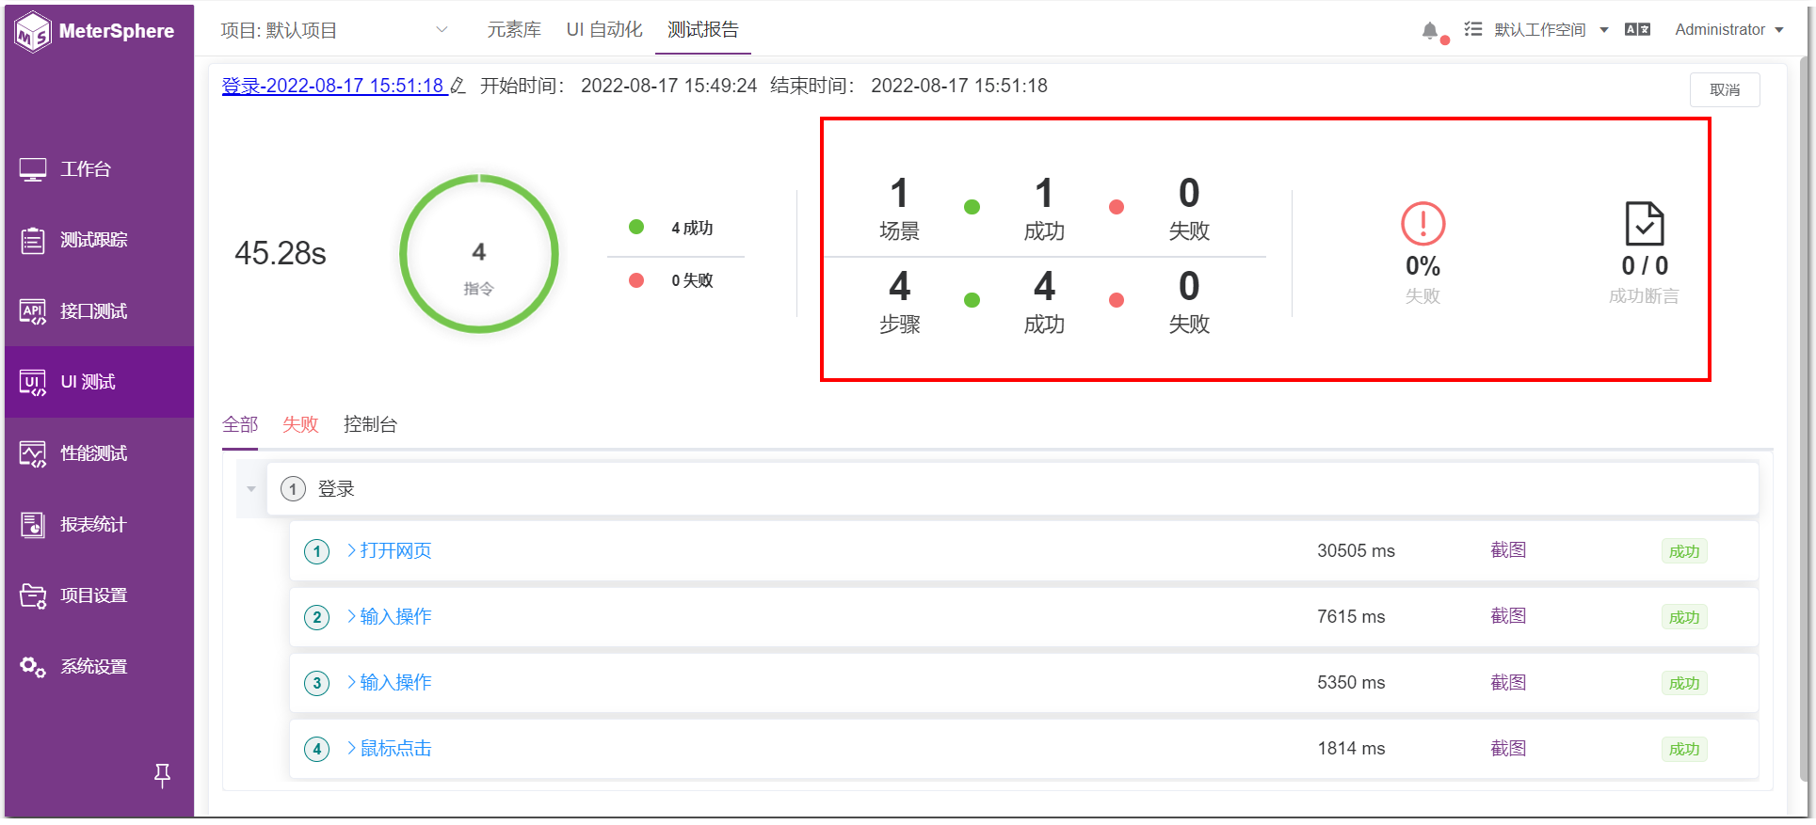1816x825 pixels.
Task: Open the 默认工作空间 workspace dropdown
Action: pos(1551,30)
